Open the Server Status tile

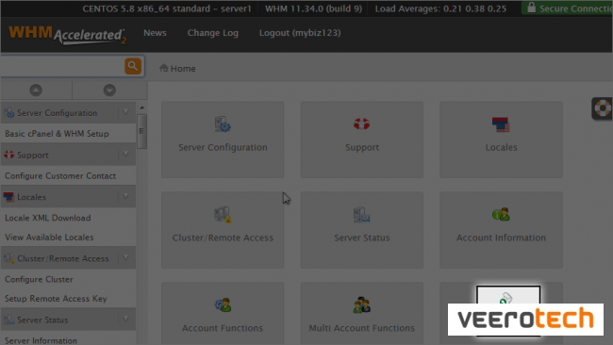coord(361,230)
